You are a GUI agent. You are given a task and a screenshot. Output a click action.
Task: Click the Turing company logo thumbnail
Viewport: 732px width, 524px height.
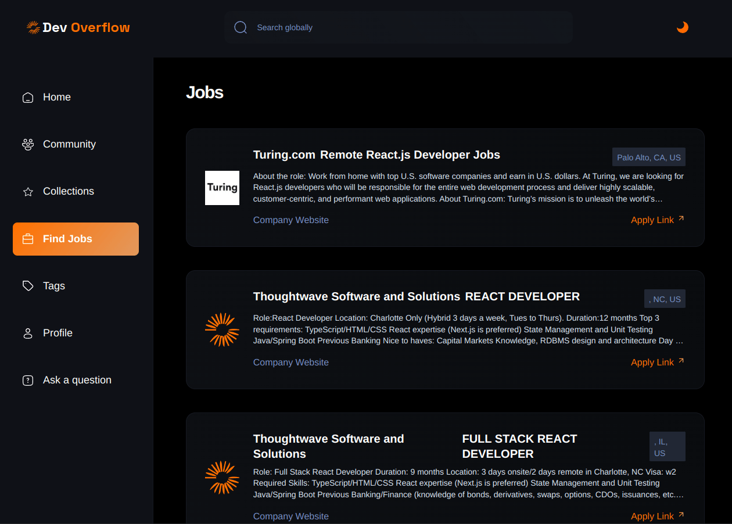tap(222, 188)
